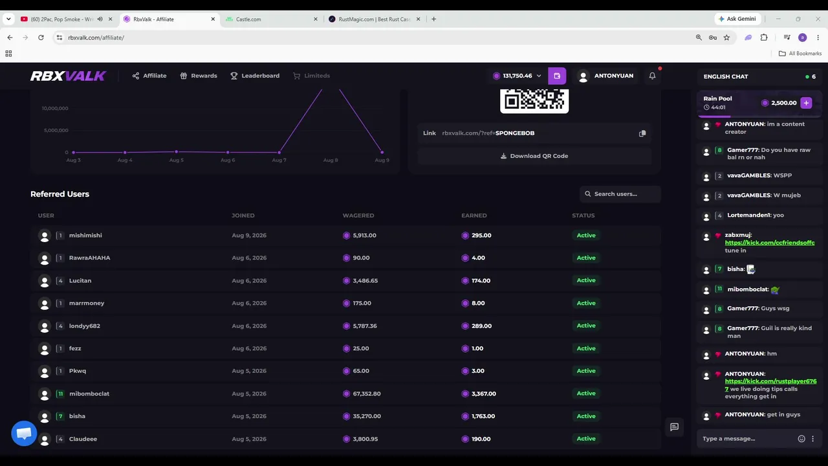This screenshot has width=828, height=466.
Task: Click the 3,367.00 earned value
Action: click(484, 394)
